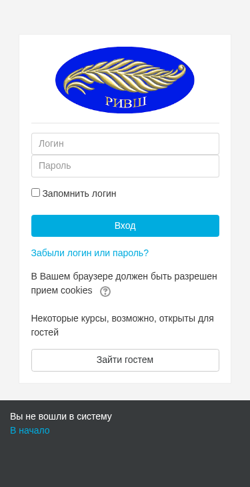
Task: Focus the Пароль input field
Action: point(125,166)
